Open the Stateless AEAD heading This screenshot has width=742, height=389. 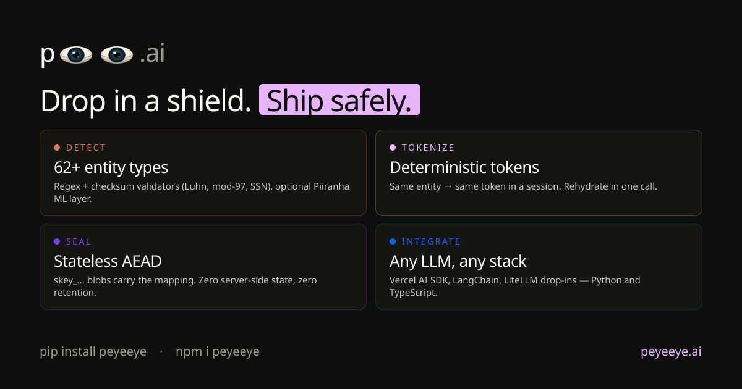[108, 261]
